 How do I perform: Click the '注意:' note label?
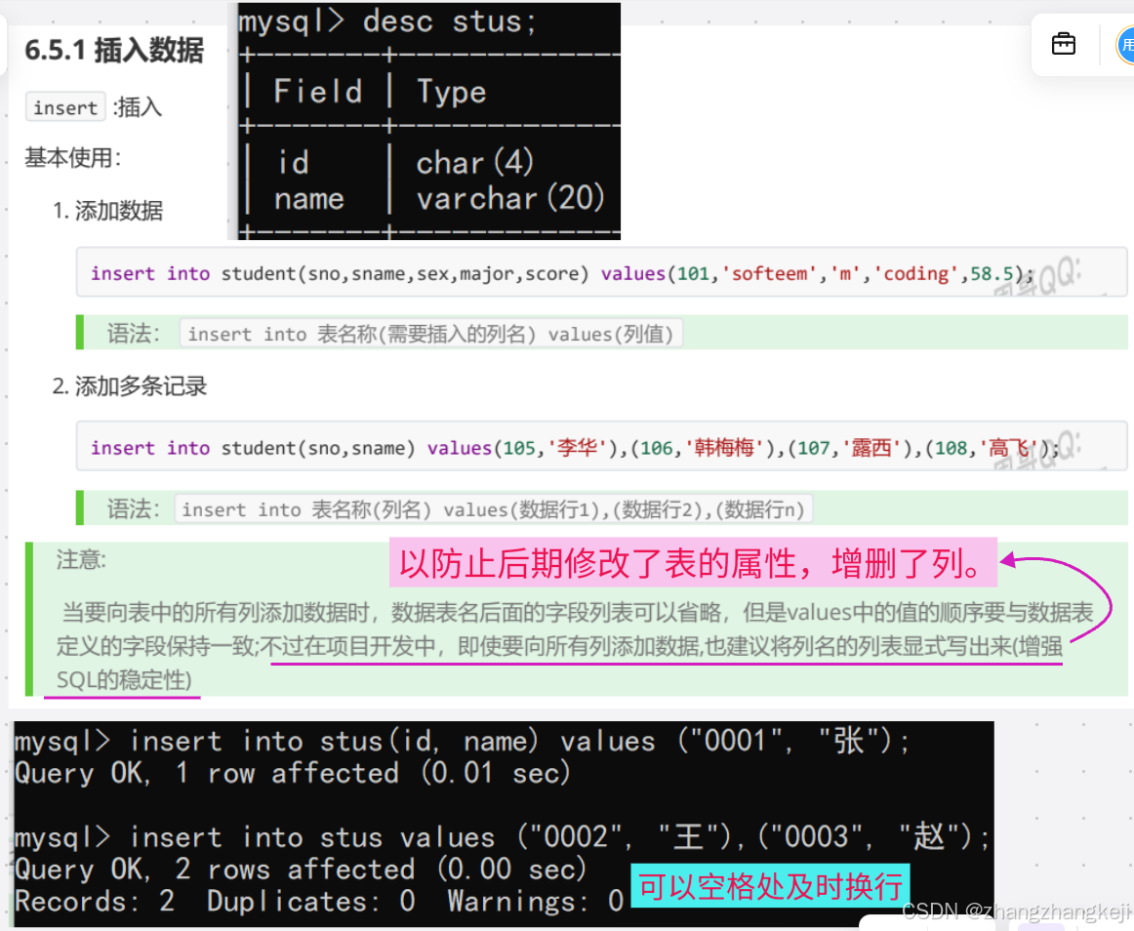(x=81, y=559)
